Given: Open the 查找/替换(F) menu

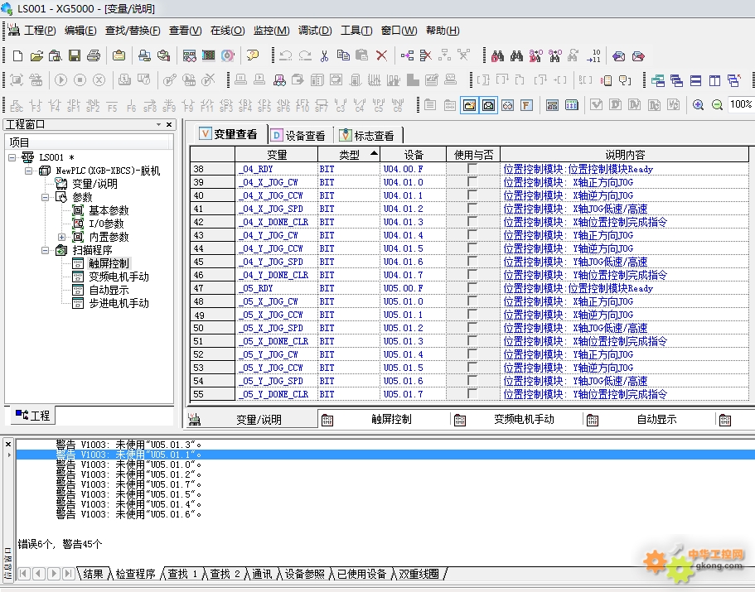Looking at the screenshot, I should 133,31.
